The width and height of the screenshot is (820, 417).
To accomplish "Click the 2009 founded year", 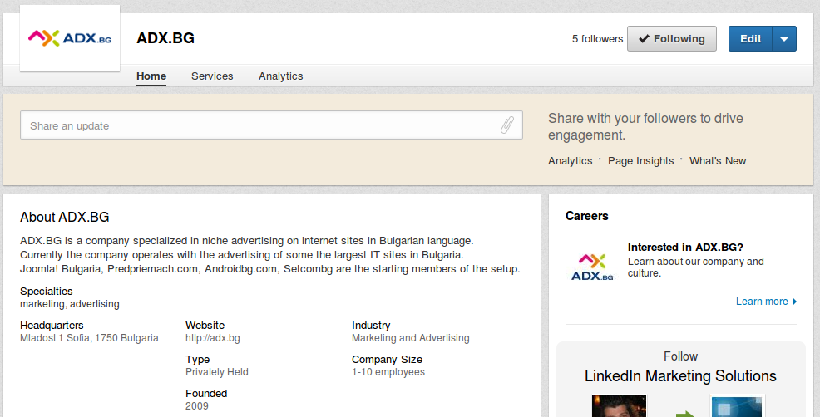I will [x=197, y=406].
